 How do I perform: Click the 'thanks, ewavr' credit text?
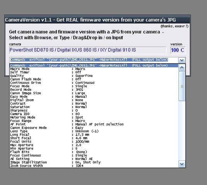click(x=174, y=26)
